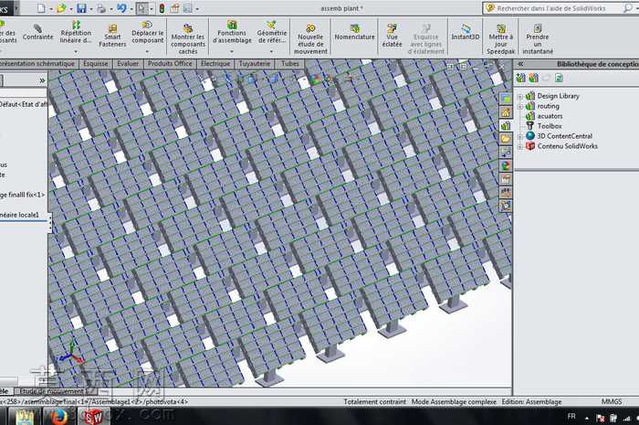Open dropdown under Déplacer le composant
639x425 pixels.
148,51
